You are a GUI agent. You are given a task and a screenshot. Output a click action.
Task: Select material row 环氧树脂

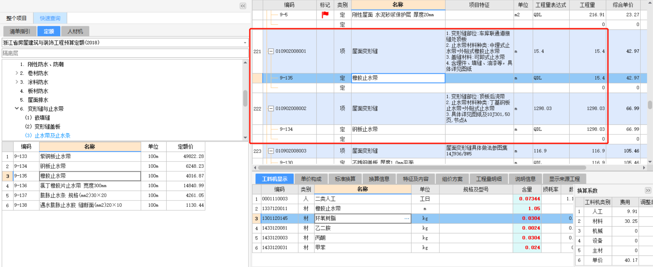[413, 218]
